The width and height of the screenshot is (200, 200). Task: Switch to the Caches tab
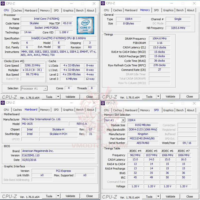point(17,10)
